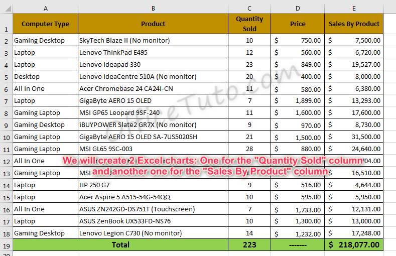Select quantity cell "23"
The height and width of the screenshot is (256, 396).
coord(249,65)
